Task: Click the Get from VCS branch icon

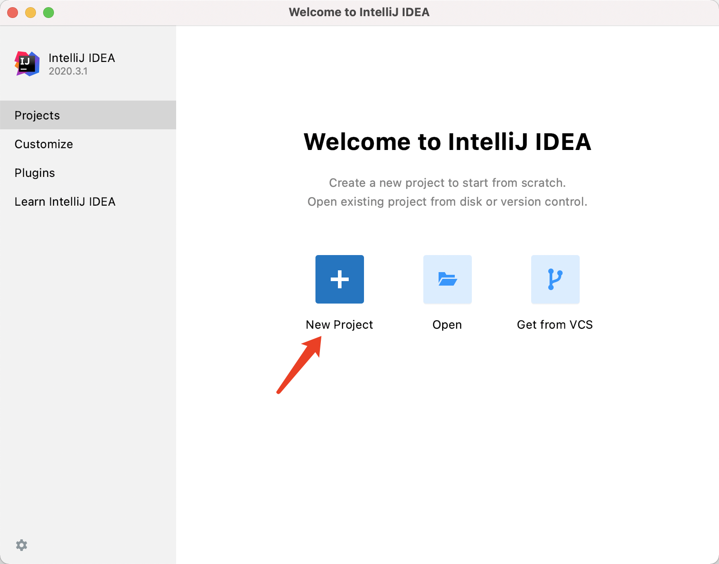Action: (x=555, y=279)
